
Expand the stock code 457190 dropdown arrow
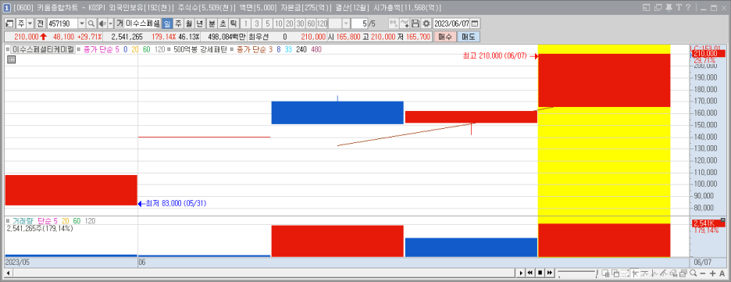pyautogui.click(x=81, y=23)
